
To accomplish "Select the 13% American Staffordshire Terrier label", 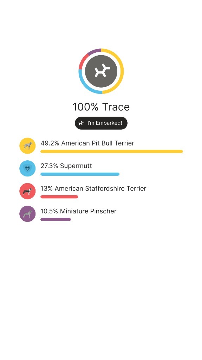I will point(93,188).
